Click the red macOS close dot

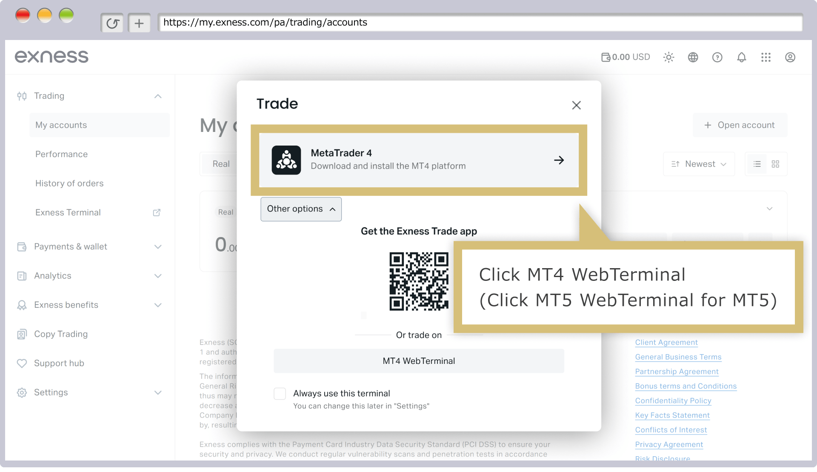point(23,15)
